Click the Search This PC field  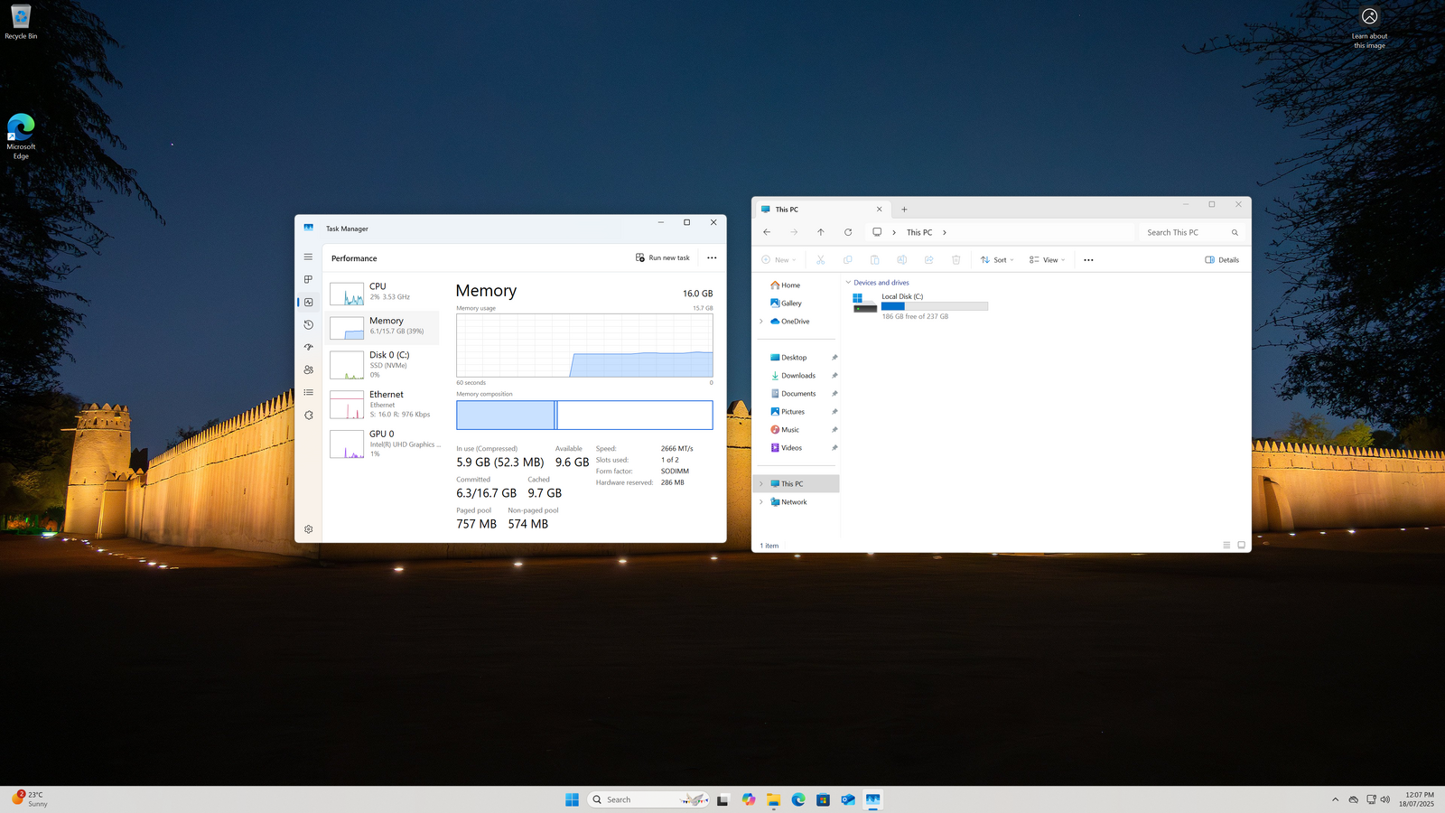pyautogui.click(x=1183, y=232)
